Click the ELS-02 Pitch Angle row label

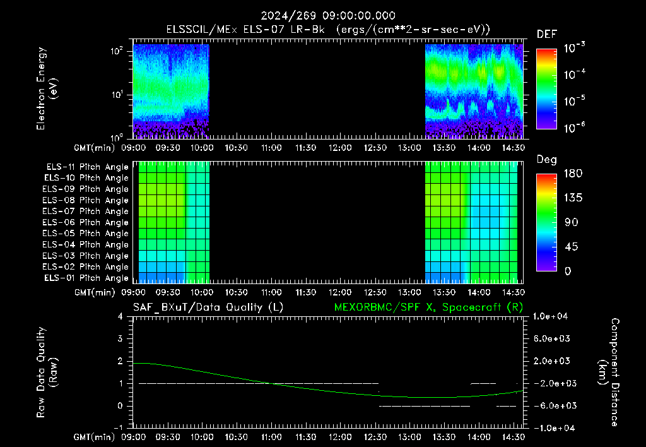(x=86, y=267)
